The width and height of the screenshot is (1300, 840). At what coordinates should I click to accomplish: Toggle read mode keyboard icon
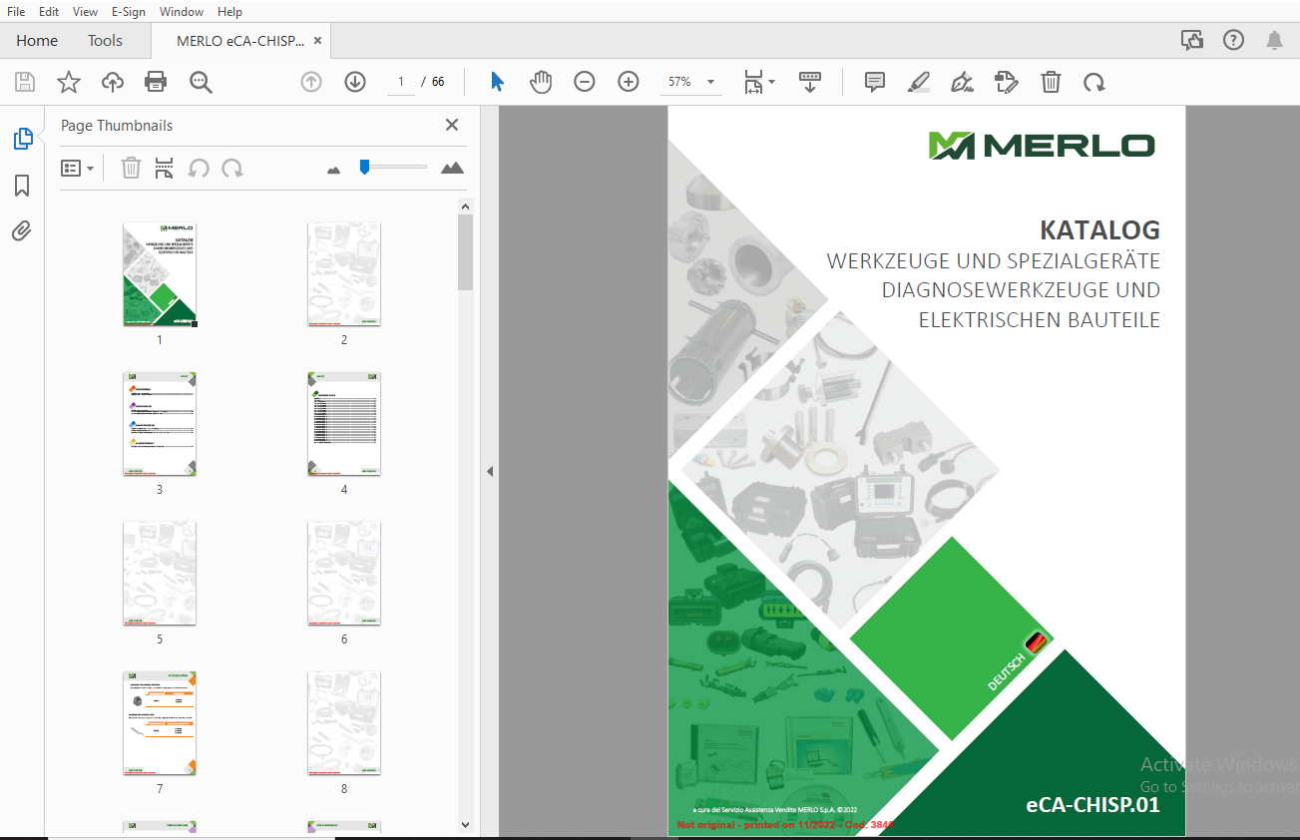[x=809, y=82]
